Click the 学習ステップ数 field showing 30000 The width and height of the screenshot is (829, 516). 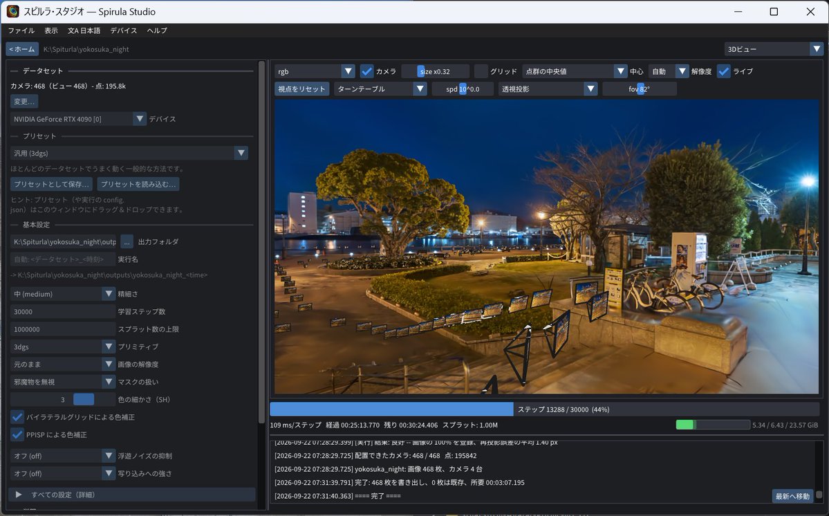63,312
